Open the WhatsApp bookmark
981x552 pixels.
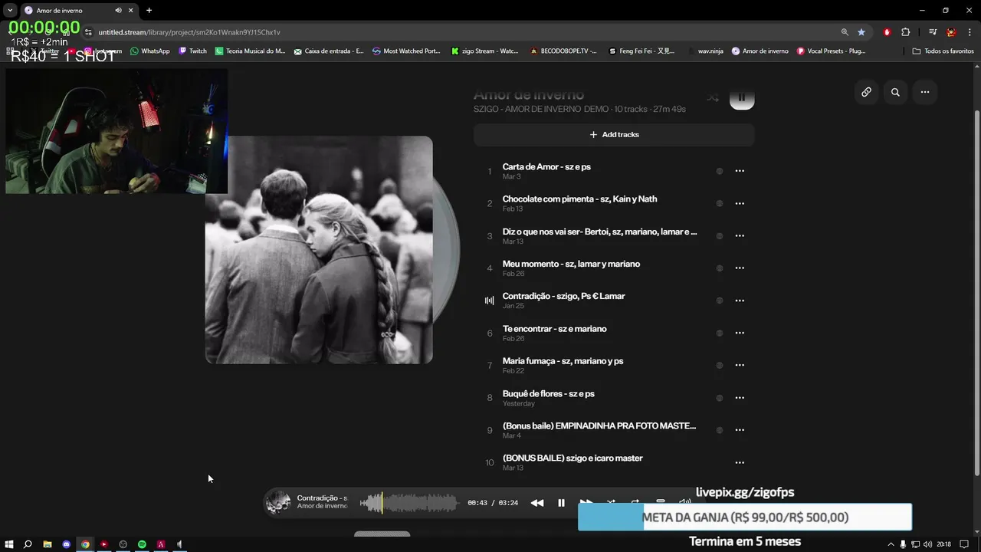coord(150,51)
